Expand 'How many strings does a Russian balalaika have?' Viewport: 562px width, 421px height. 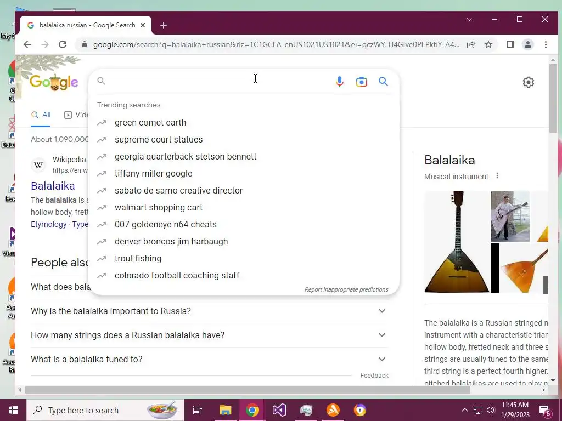tap(208, 335)
